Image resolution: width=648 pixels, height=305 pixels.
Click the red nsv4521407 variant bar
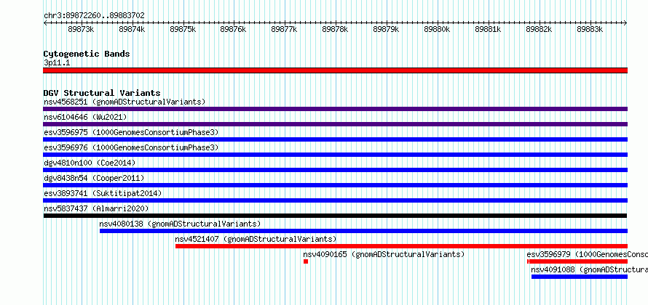(401, 246)
